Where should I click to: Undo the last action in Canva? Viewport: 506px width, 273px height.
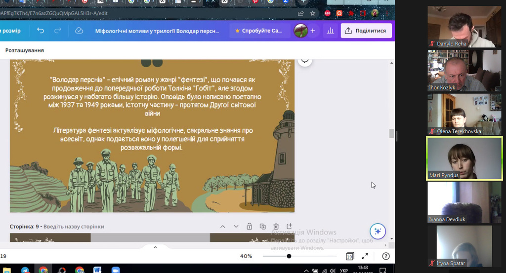coord(41,31)
